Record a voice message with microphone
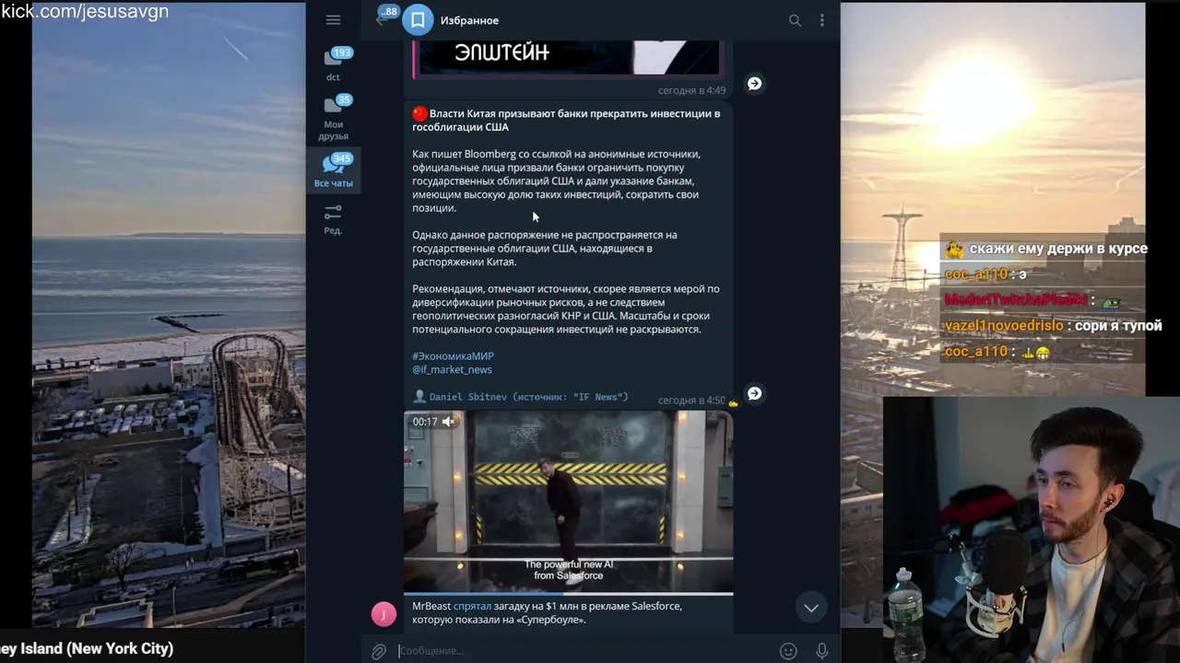 pyautogui.click(x=821, y=651)
